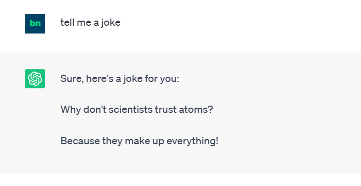361x186 pixels.
Task: Click the word "they" in the punchline
Action: pos(113,141)
